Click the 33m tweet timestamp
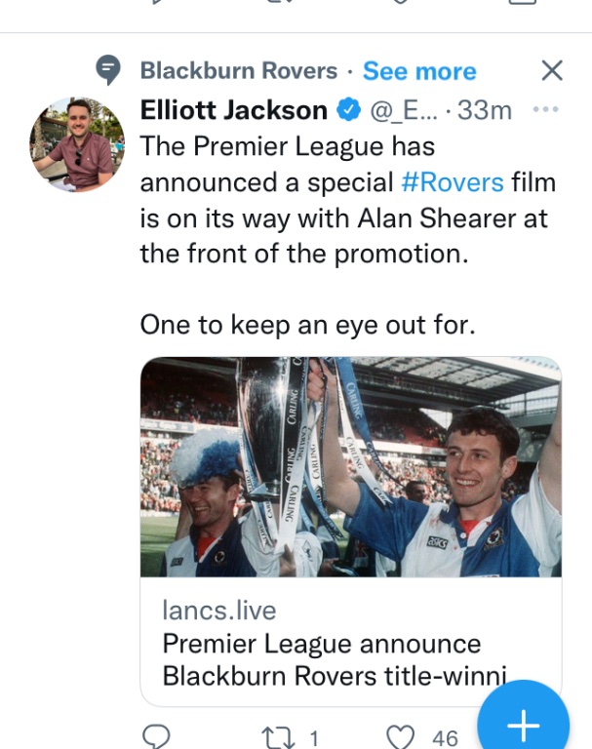 pyautogui.click(x=485, y=111)
